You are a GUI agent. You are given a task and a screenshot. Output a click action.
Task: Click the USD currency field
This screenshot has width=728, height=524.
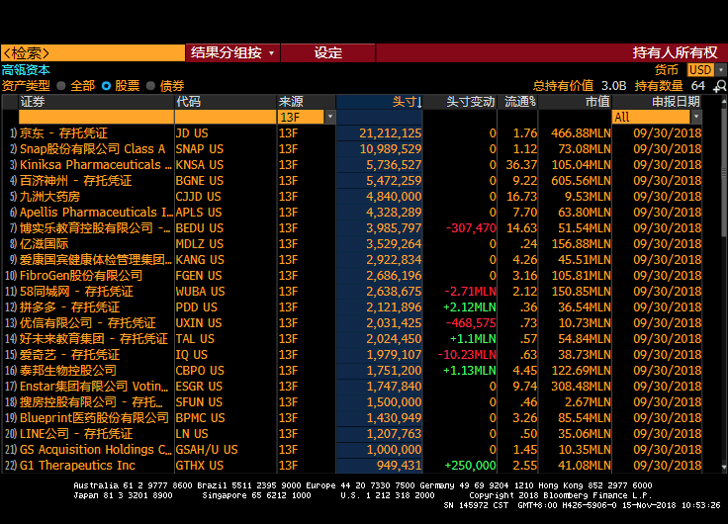point(700,70)
